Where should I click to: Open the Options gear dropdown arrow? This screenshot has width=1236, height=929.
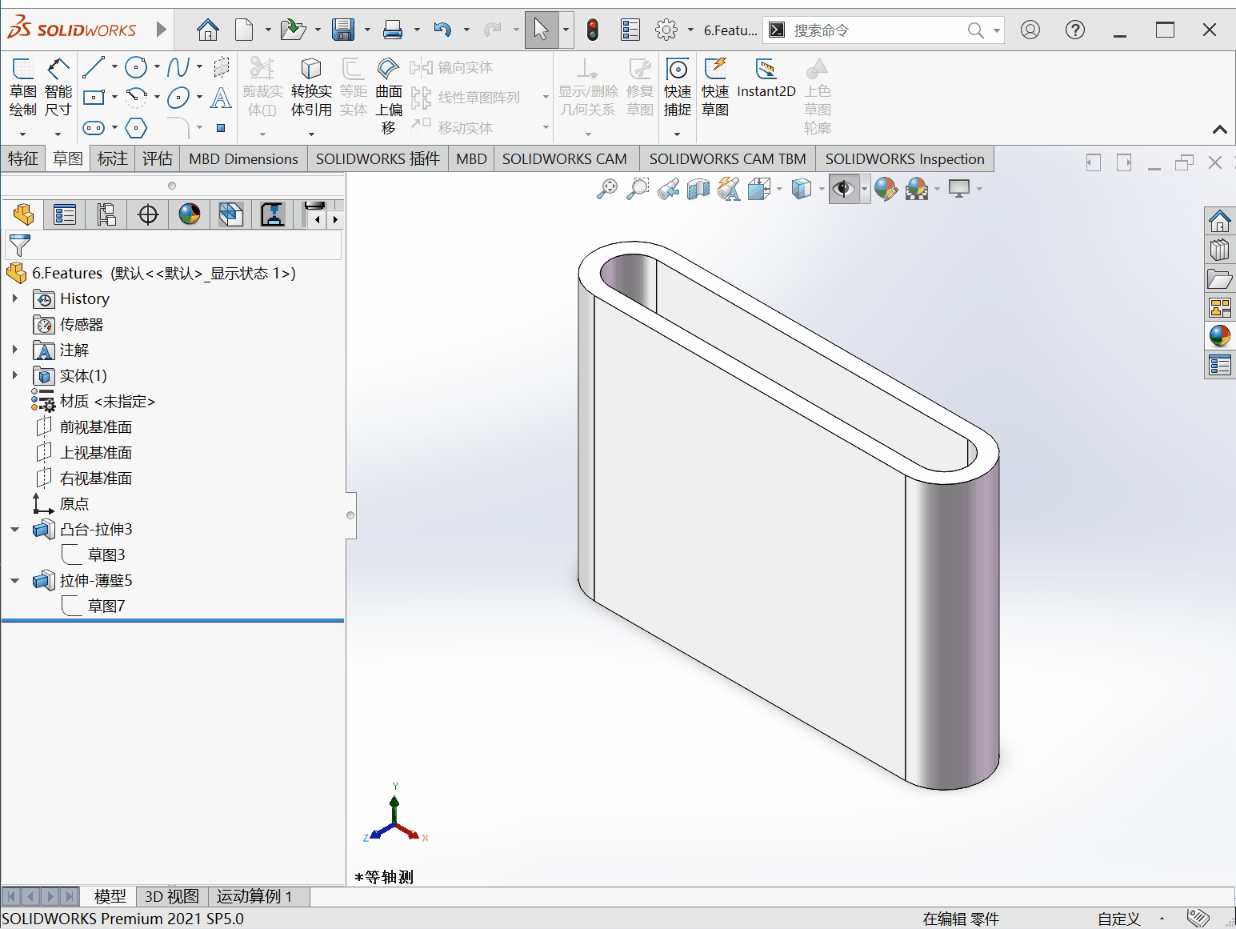(x=690, y=30)
